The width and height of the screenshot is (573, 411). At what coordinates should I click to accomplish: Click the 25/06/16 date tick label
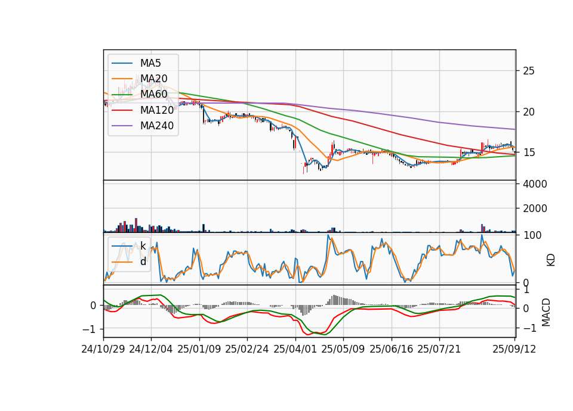[392, 349]
